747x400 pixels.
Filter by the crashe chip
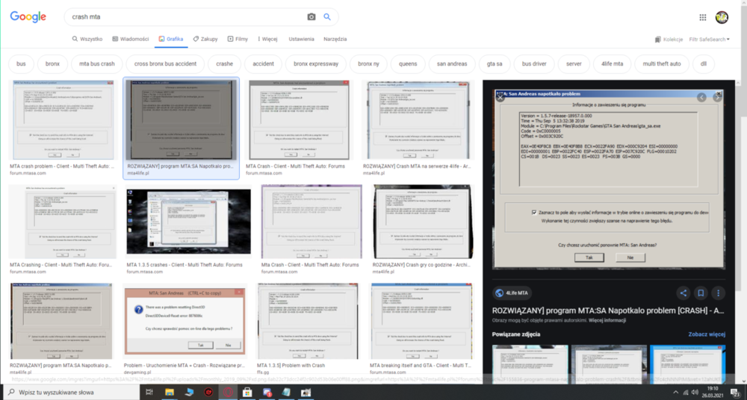[x=224, y=64]
